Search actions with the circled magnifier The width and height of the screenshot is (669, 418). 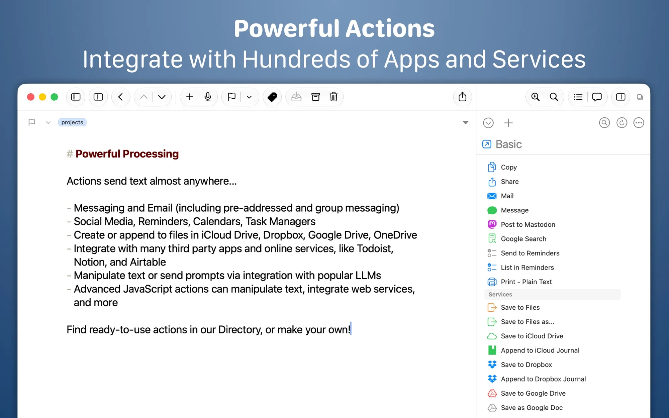pyautogui.click(x=604, y=123)
